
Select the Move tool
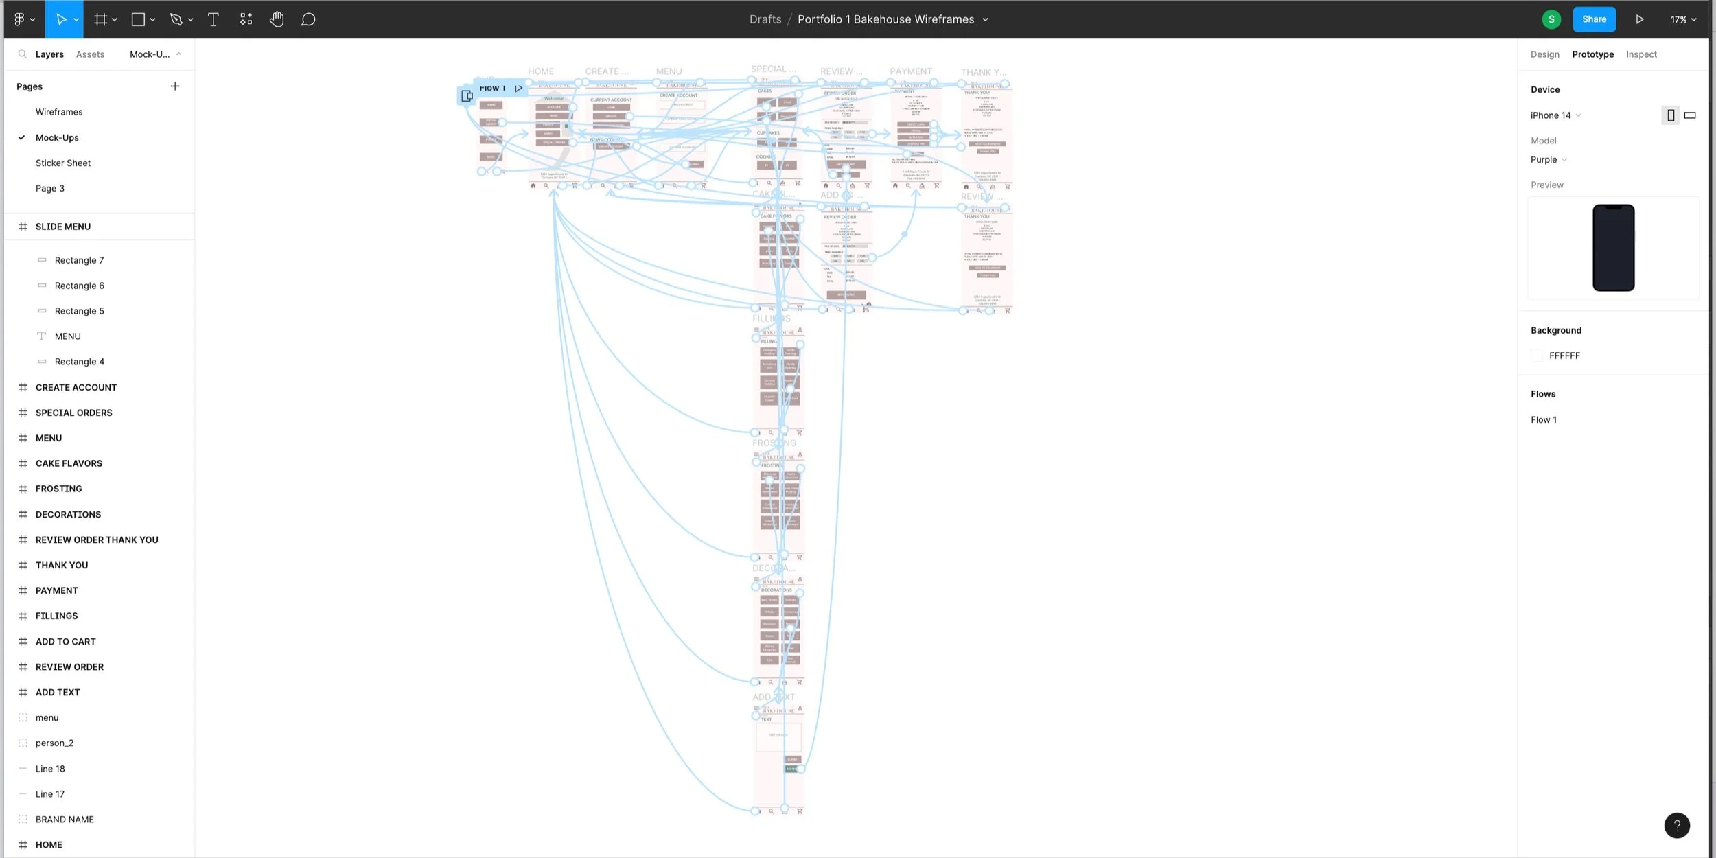point(60,19)
